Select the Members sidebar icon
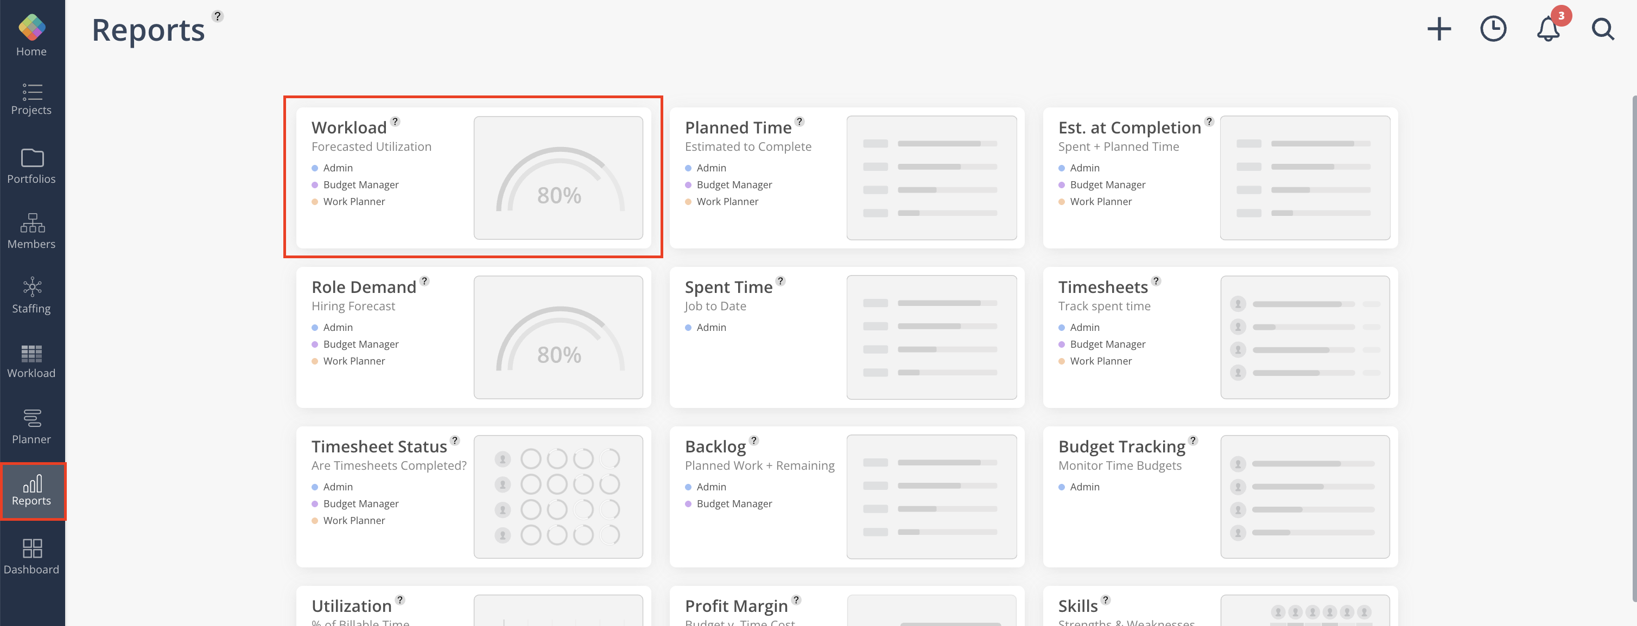 32,231
